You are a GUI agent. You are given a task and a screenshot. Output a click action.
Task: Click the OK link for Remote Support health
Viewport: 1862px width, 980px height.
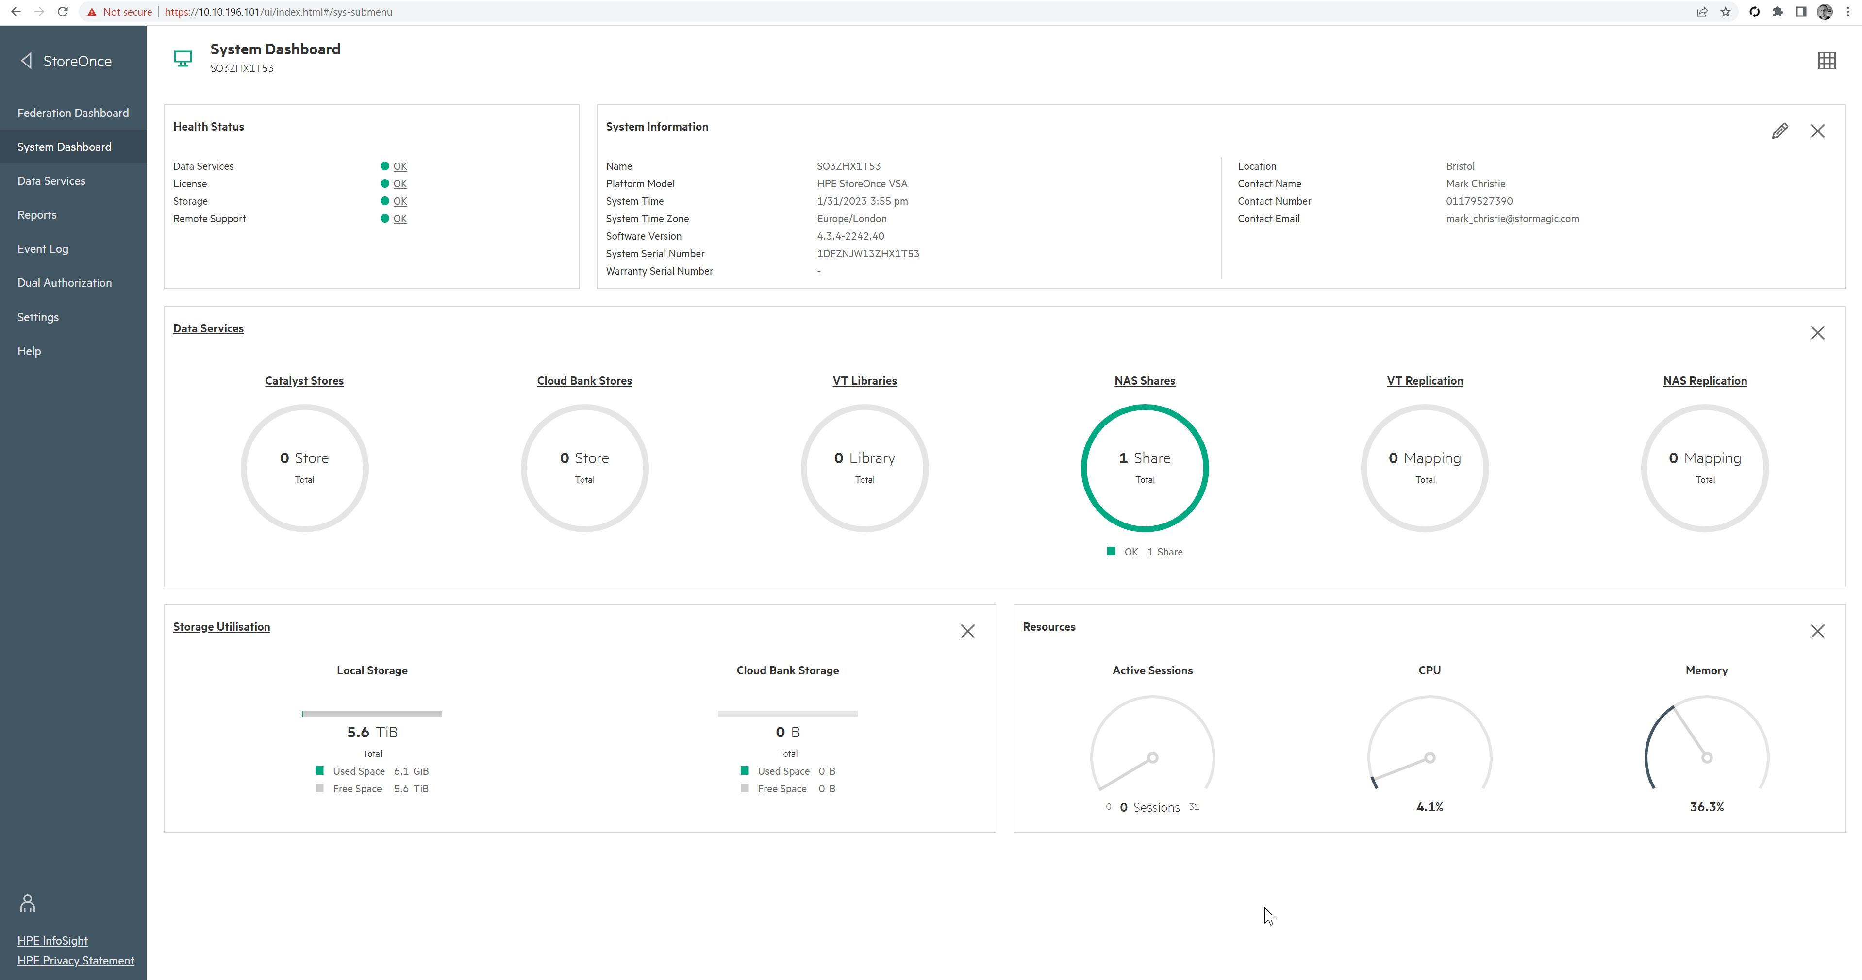click(399, 219)
